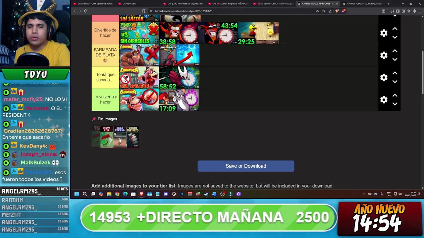Move 'FARMEADA DE PLATA' tier down

pos(395,59)
